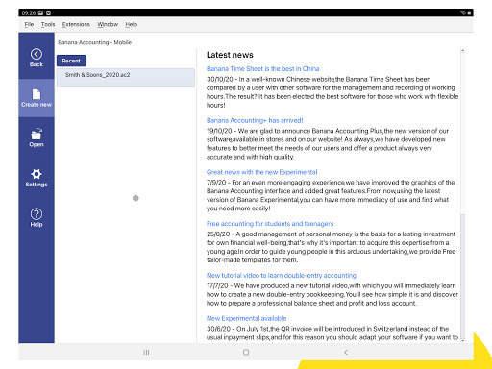This screenshot has height=369, width=492.
Task: Tap the Android back chevron icon
Action: [346, 352]
